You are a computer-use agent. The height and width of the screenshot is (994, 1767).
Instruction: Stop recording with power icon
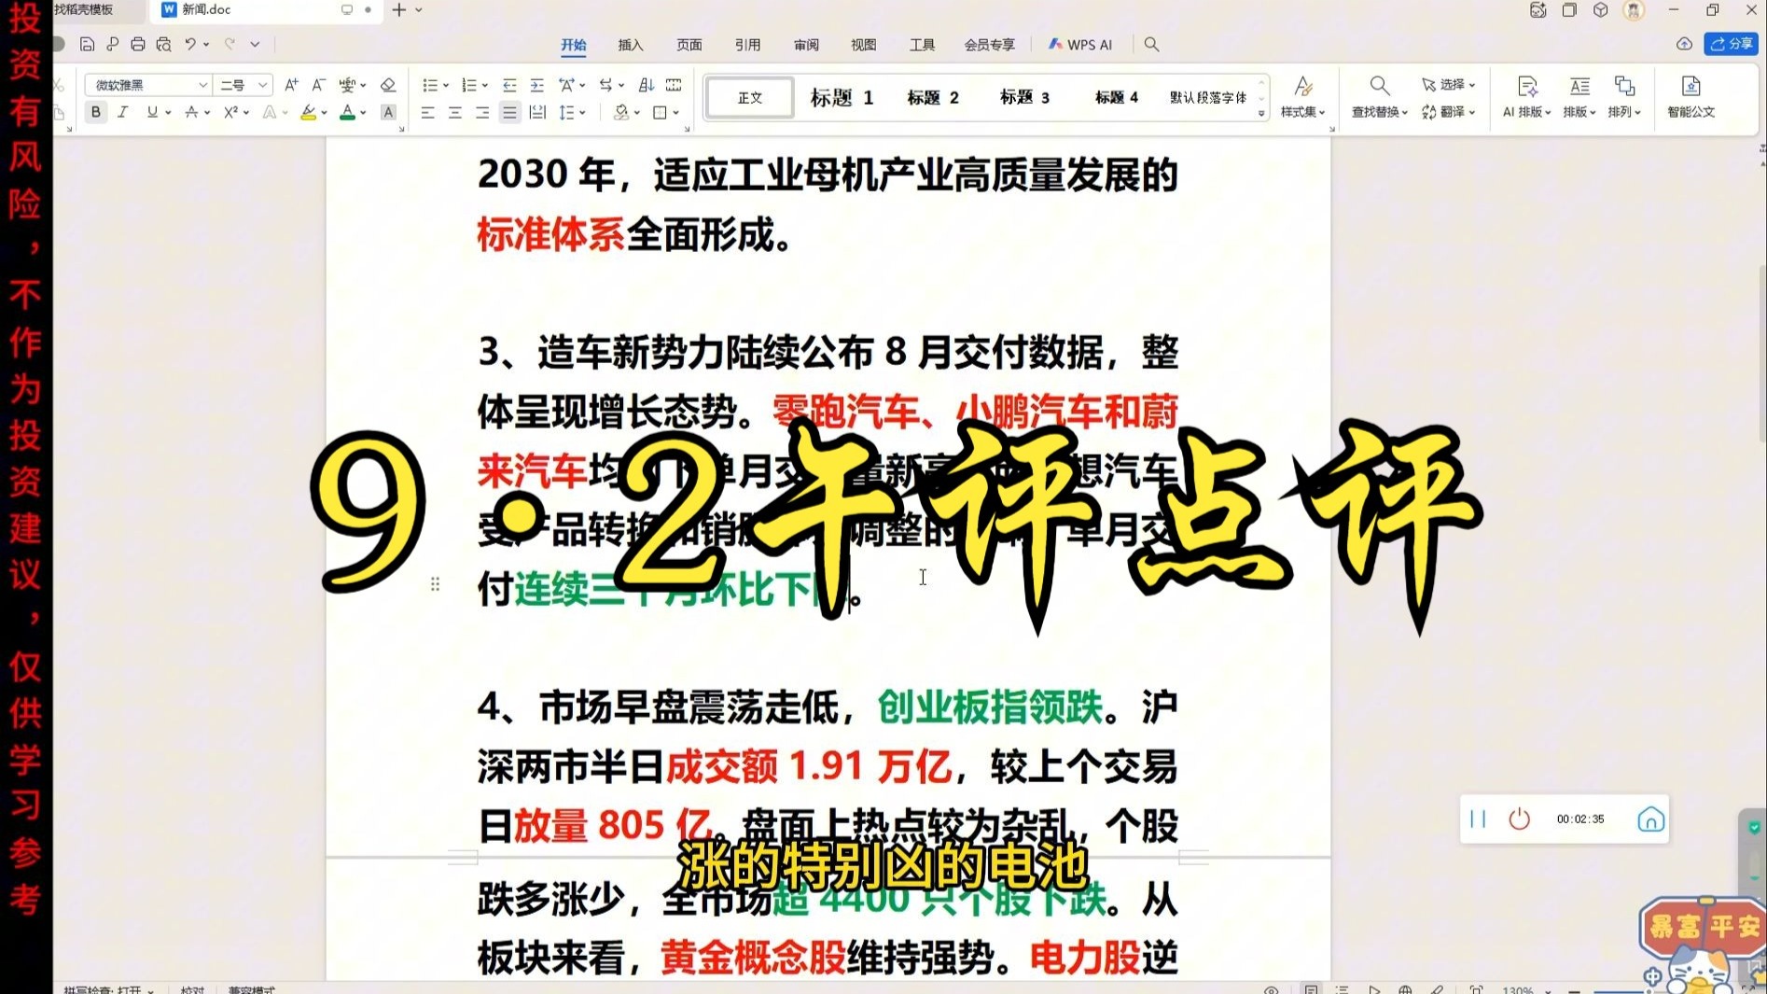[x=1519, y=819]
